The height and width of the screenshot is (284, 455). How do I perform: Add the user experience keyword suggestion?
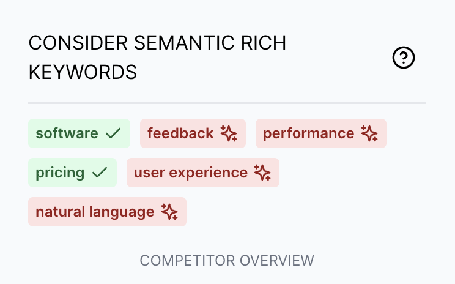click(203, 173)
